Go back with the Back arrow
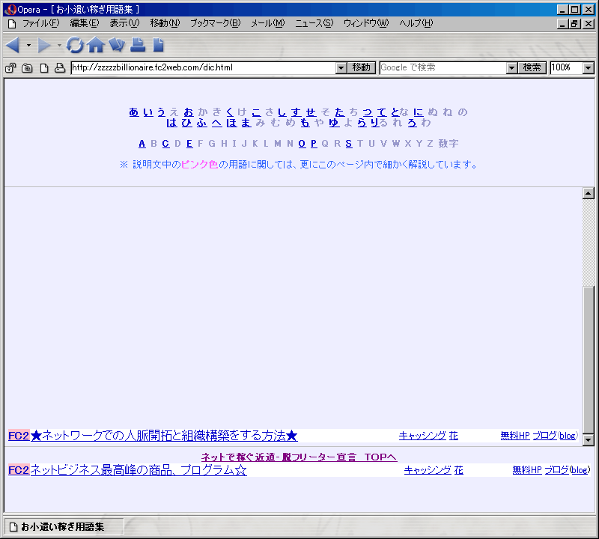Image resolution: width=599 pixels, height=539 pixels. click(x=13, y=45)
